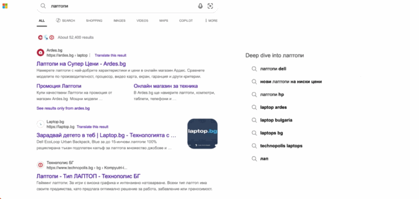Switch to the VIDEOS tab
Image resolution: width=419 pixels, height=199 pixels.
coord(142,20)
